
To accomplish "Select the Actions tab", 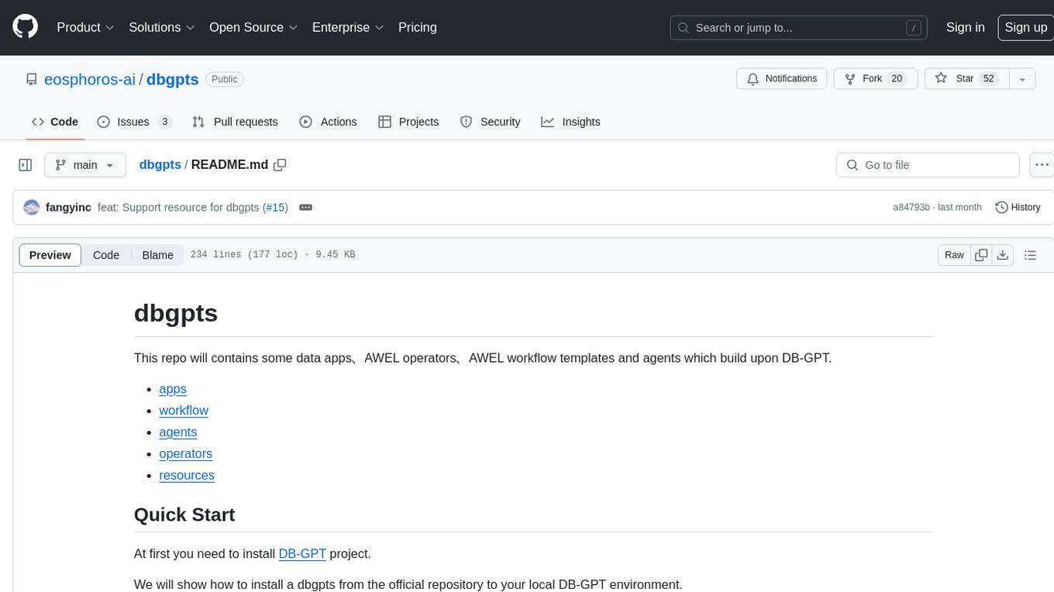I will click(328, 122).
